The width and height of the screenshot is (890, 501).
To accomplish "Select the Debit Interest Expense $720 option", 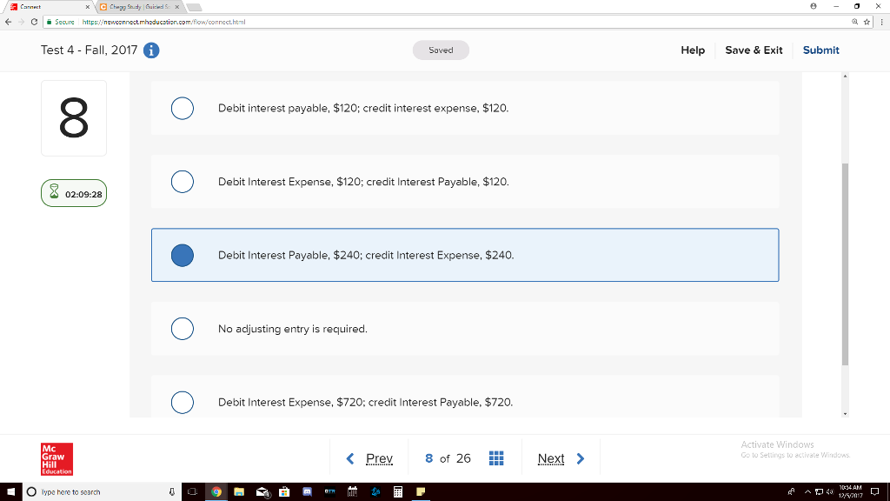I will [x=182, y=403].
